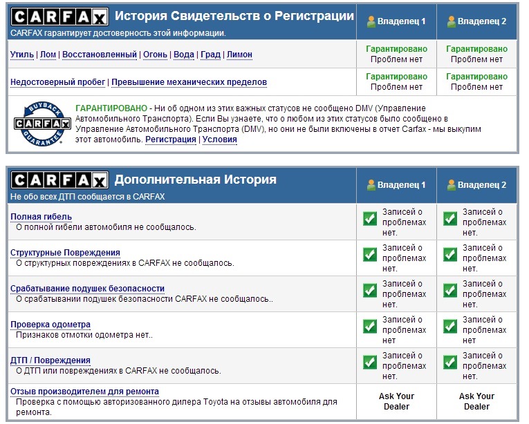Click the Владелец 2 person icon in the Дополнительная История header
529x424 pixels.
[x=452, y=184]
